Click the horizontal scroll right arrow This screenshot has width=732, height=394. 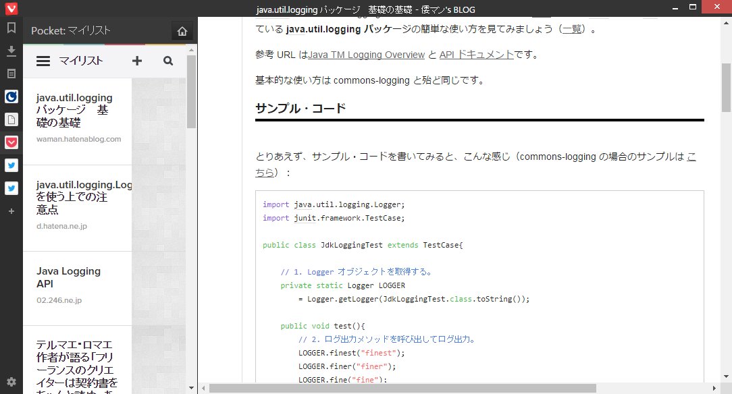point(714,389)
